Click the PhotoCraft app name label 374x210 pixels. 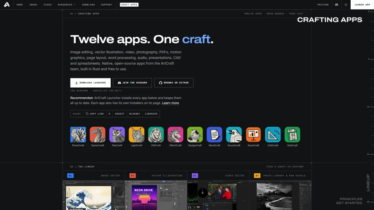click(78, 145)
